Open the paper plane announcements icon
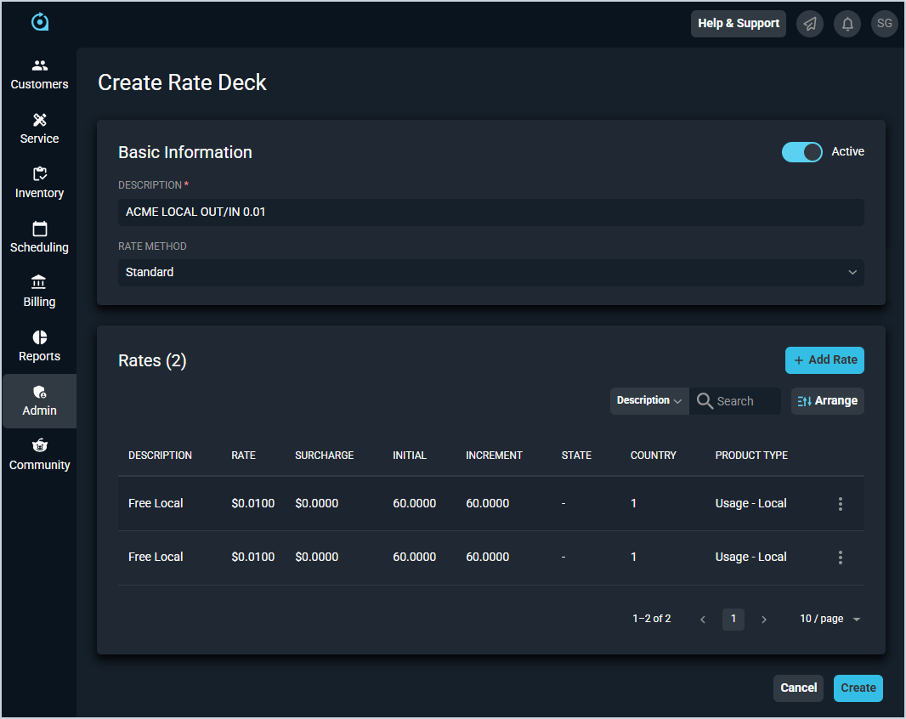Screen dimensions: 906x719 coord(810,24)
